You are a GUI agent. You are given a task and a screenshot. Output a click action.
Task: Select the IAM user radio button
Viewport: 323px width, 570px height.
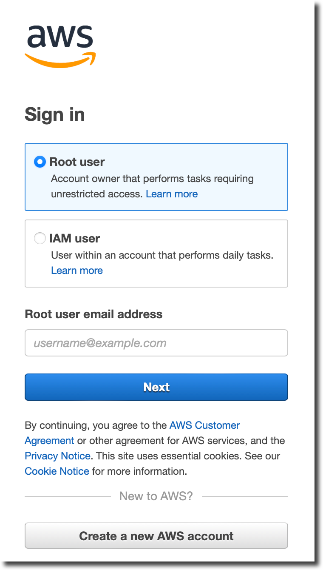click(40, 239)
